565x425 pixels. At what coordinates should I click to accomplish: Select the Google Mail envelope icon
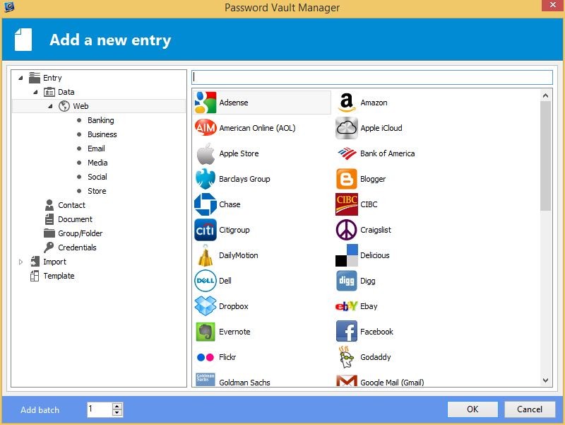pyautogui.click(x=347, y=380)
